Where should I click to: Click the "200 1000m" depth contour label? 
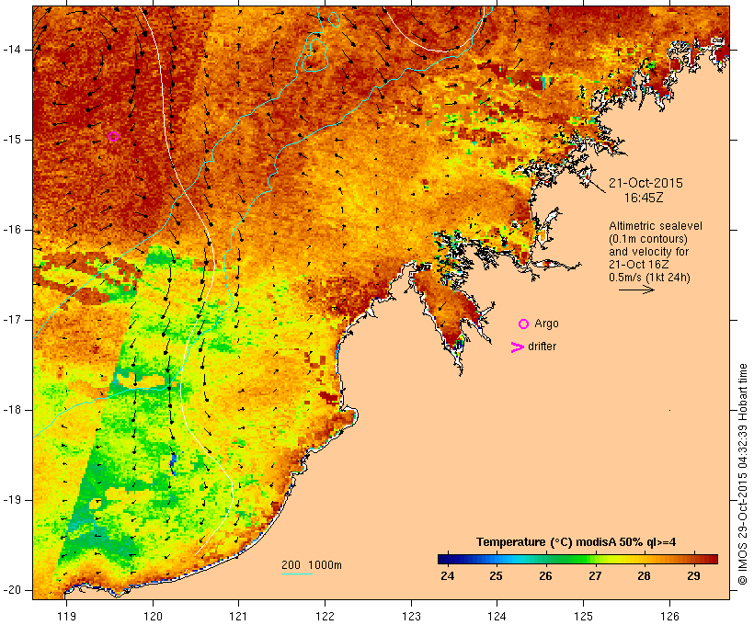click(x=312, y=565)
